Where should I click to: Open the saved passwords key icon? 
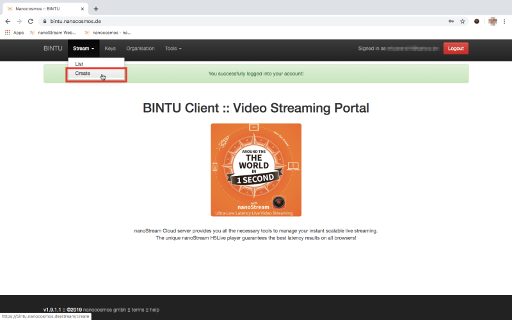pyautogui.click(x=451, y=21)
